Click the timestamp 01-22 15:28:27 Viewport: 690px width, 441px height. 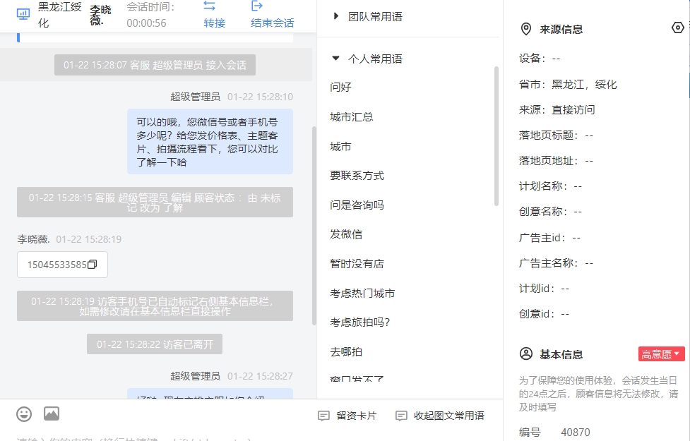(x=260, y=376)
